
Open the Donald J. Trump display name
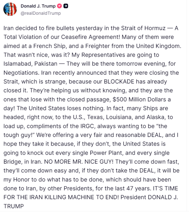coord(38,6)
